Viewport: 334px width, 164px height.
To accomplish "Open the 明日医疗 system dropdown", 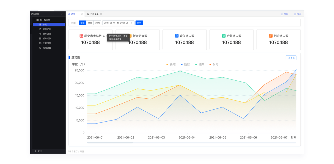I will (48, 14).
